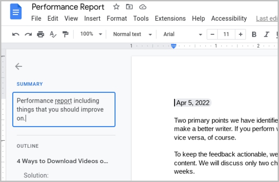Image resolution: width=279 pixels, height=182 pixels.
Task: Click the OUTLINE section label
Action: [x=28, y=146]
